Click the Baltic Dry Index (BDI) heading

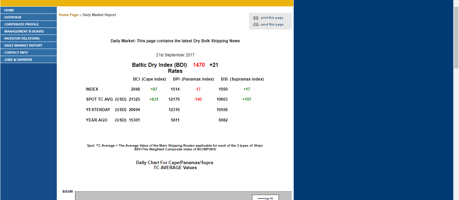click(160, 65)
